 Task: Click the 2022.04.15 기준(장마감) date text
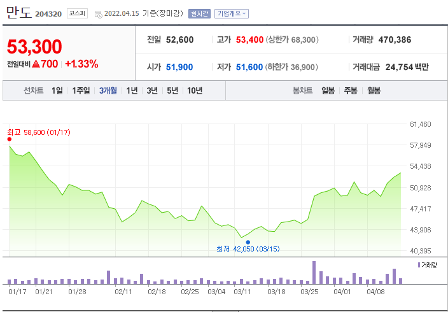(x=144, y=14)
